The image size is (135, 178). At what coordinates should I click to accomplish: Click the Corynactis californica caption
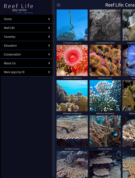pos(72,78)
